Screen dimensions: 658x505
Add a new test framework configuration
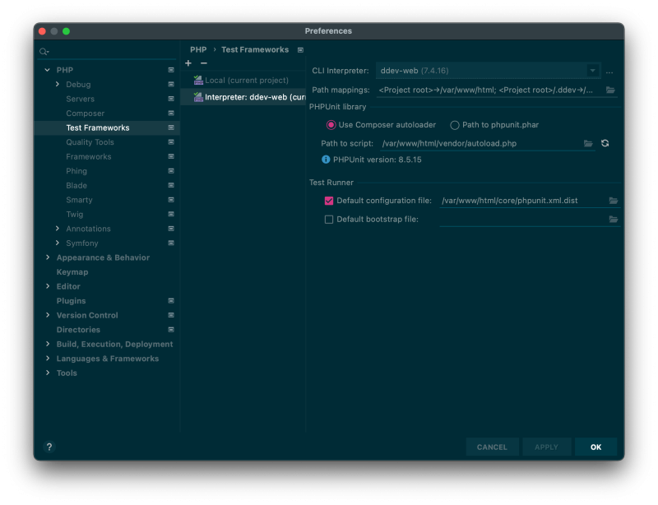(188, 63)
